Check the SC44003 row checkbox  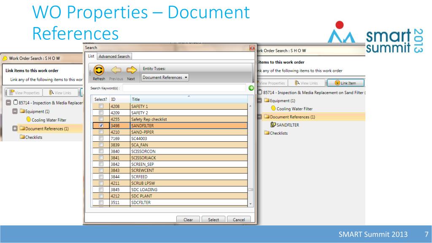click(x=101, y=138)
